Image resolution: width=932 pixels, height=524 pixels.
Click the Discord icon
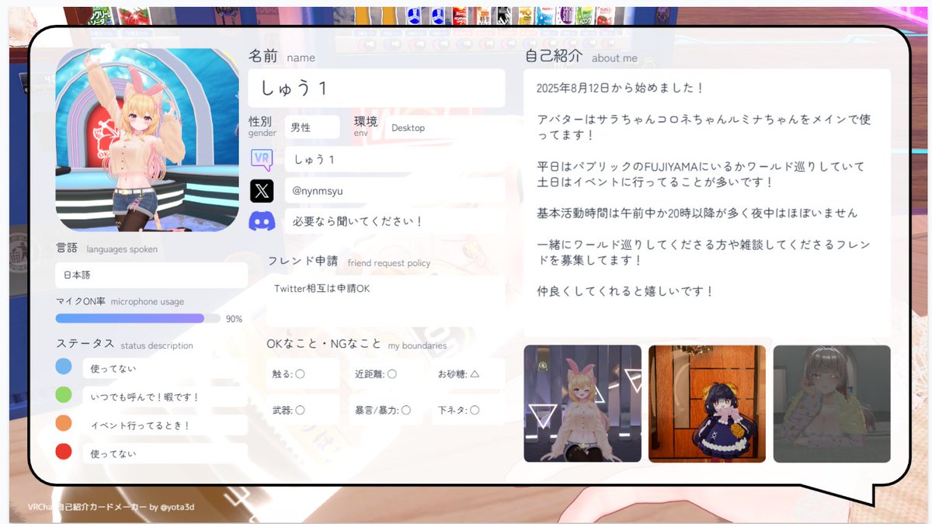click(262, 220)
